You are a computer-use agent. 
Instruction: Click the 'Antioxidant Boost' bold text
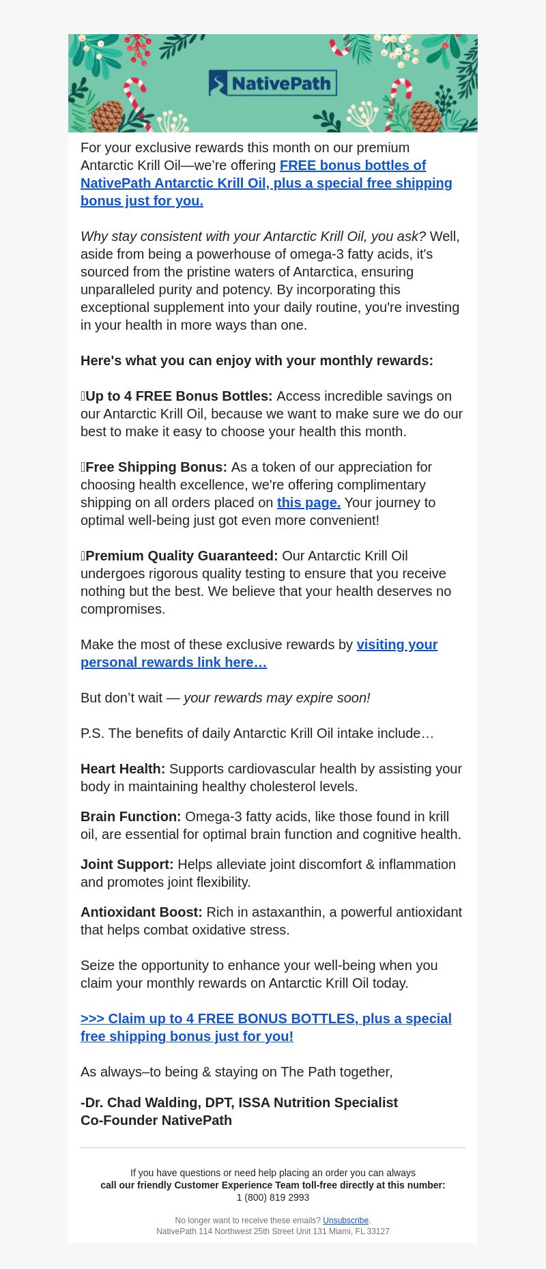click(141, 912)
